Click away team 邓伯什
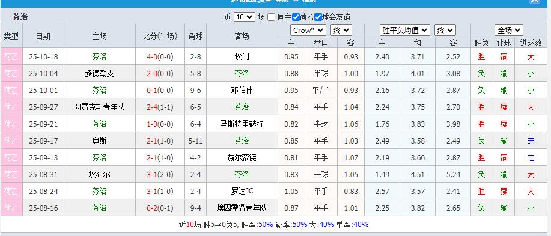The image size is (551, 236). click(x=242, y=90)
